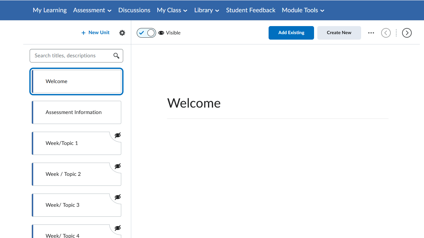This screenshot has height=238, width=424.
Task: Open the My Class menu
Action: tap(172, 10)
